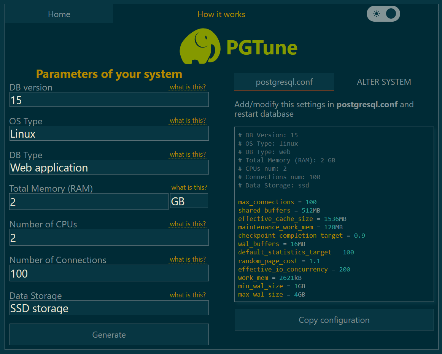
Task: Switch to the ALTER SYSTEM tab
Action: point(384,82)
